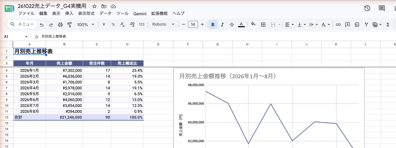
Task: Open the text color picker
Action: click(x=241, y=24)
